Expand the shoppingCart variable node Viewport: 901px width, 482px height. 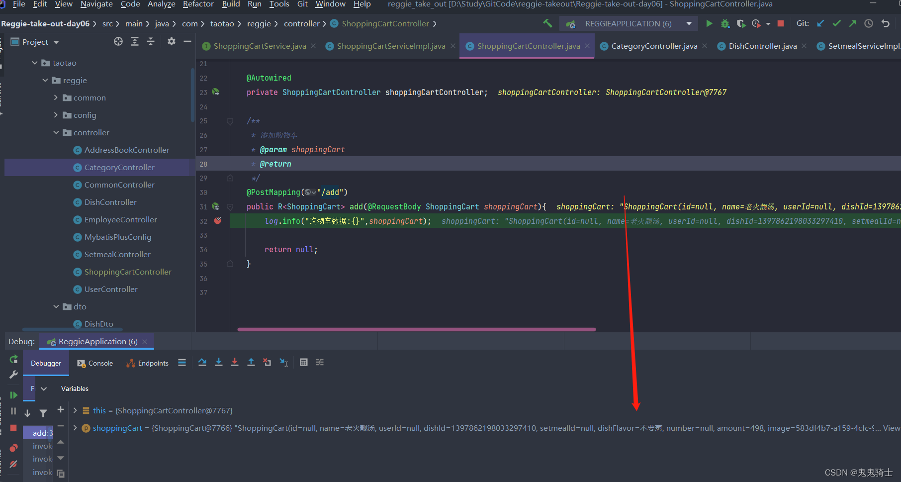click(x=75, y=428)
